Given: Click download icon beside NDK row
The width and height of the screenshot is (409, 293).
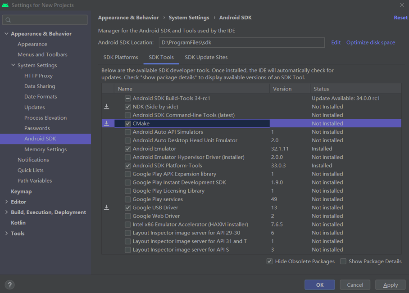Looking at the screenshot, I should pyautogui.click(x=107, y=107).
